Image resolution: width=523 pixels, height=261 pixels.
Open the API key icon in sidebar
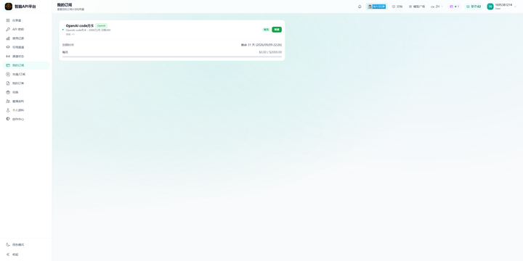click(x=8, y=29)
